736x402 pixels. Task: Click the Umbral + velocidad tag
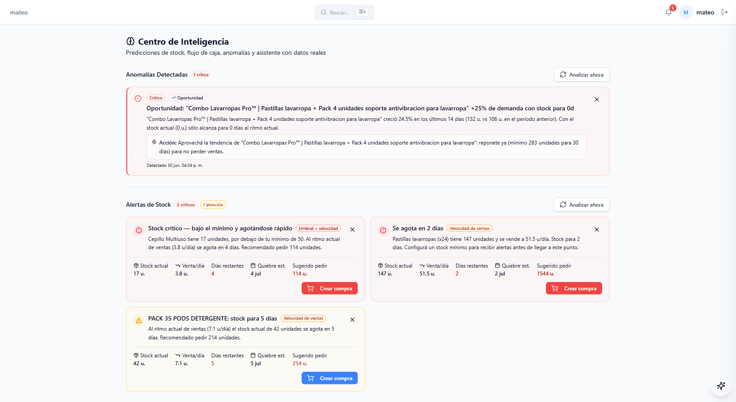318,228
